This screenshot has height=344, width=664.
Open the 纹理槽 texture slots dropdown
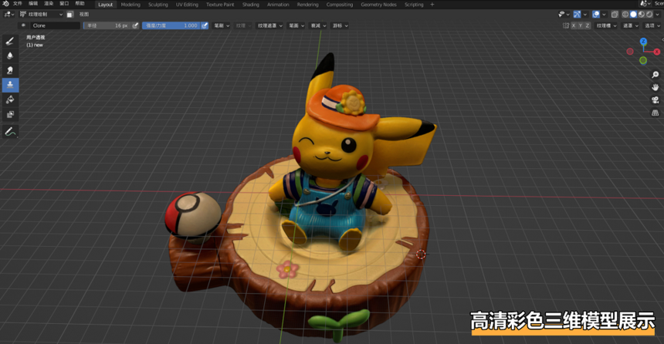tap(606, 25)
